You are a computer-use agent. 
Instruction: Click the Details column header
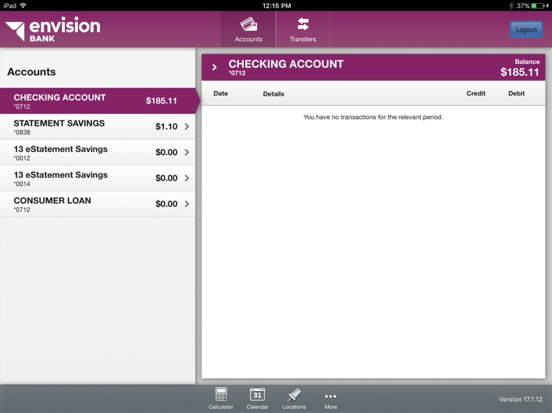pyautogui.click(x=274, y=94)
